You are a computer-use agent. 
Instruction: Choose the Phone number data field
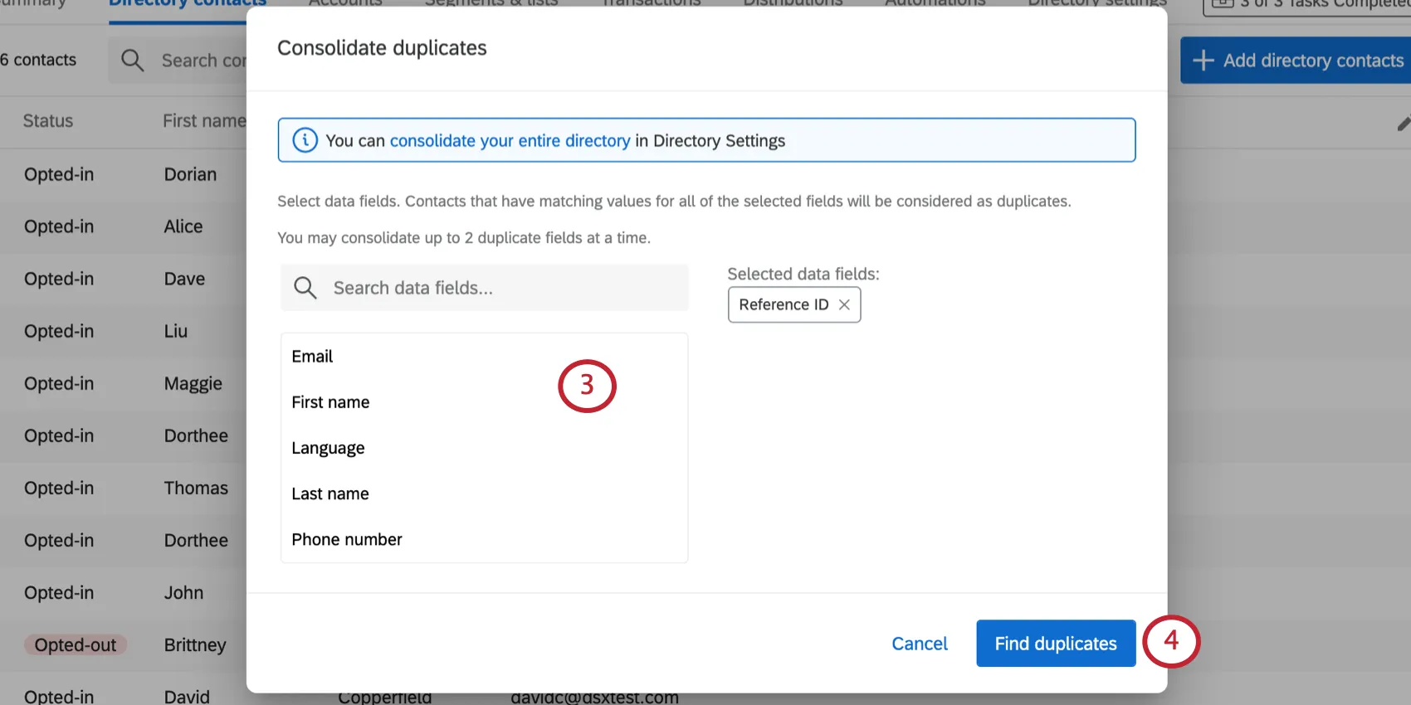click(347, 539)
